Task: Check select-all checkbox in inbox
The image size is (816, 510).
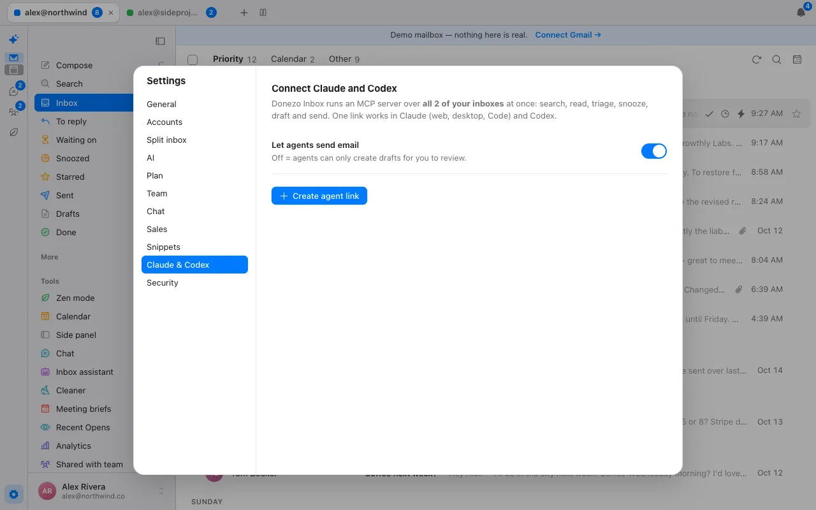Action: tap(193, 59)
